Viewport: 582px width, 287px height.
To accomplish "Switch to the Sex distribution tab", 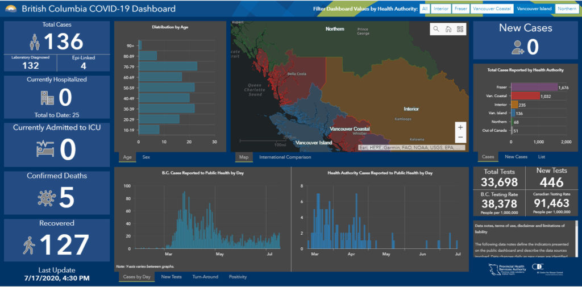I will tap(146, 157).
